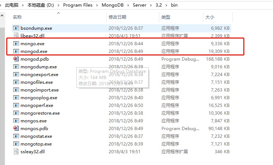Click the mongostat.exe application icon
This screenshot has height=165, width=273.
click(16, 136)
